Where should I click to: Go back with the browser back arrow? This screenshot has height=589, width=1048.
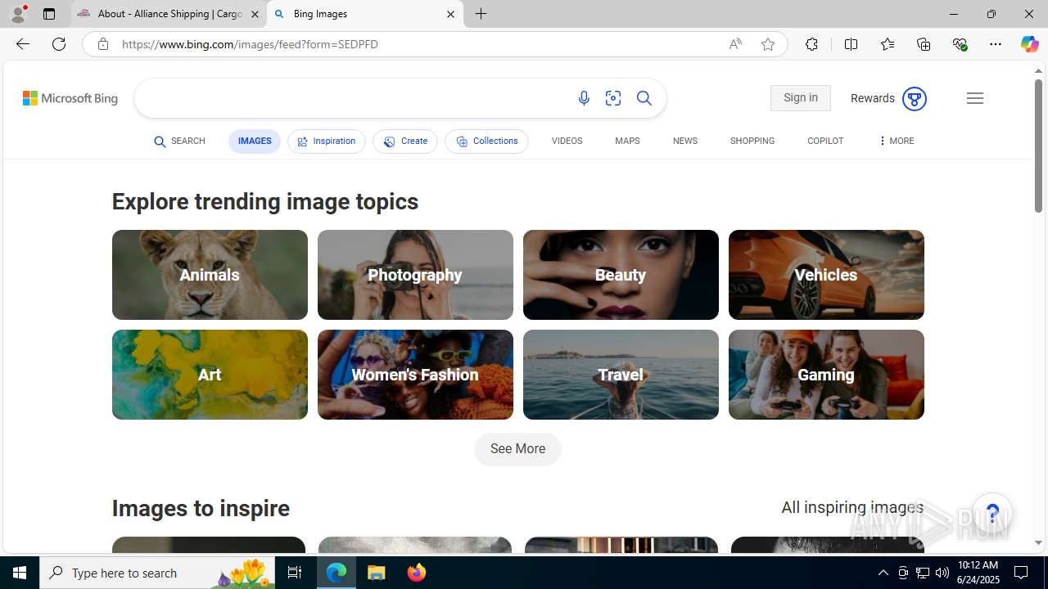[22, 44]
